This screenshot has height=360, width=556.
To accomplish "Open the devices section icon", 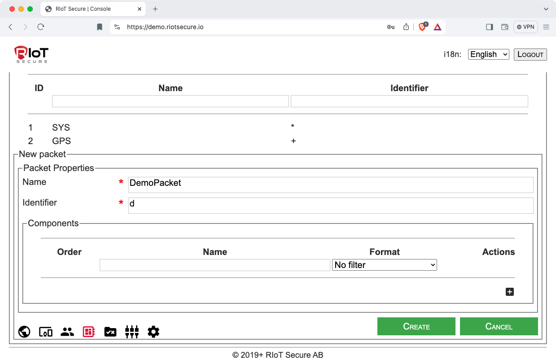I will click(x=46, y=332).
